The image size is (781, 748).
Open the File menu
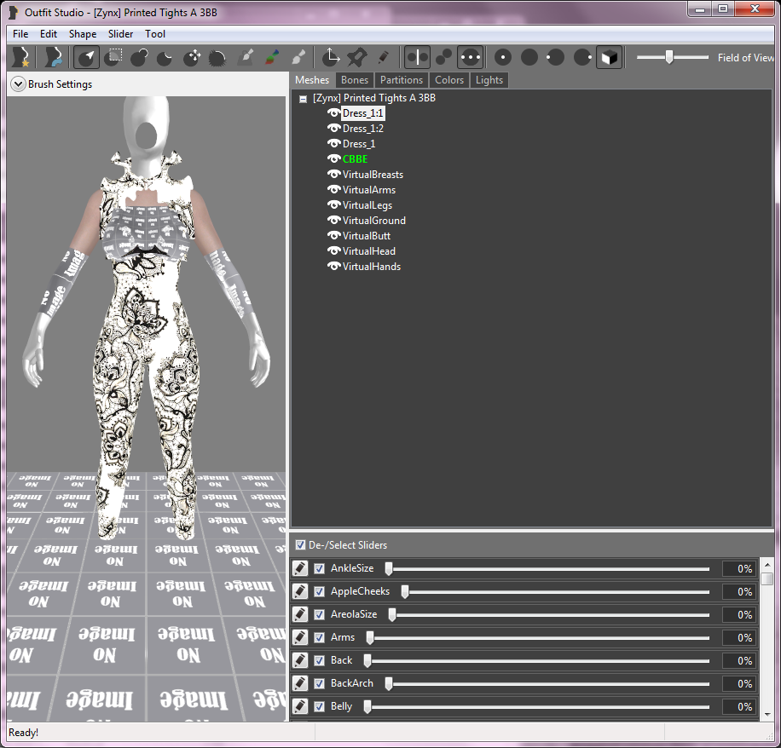click(x=20, y=34)
